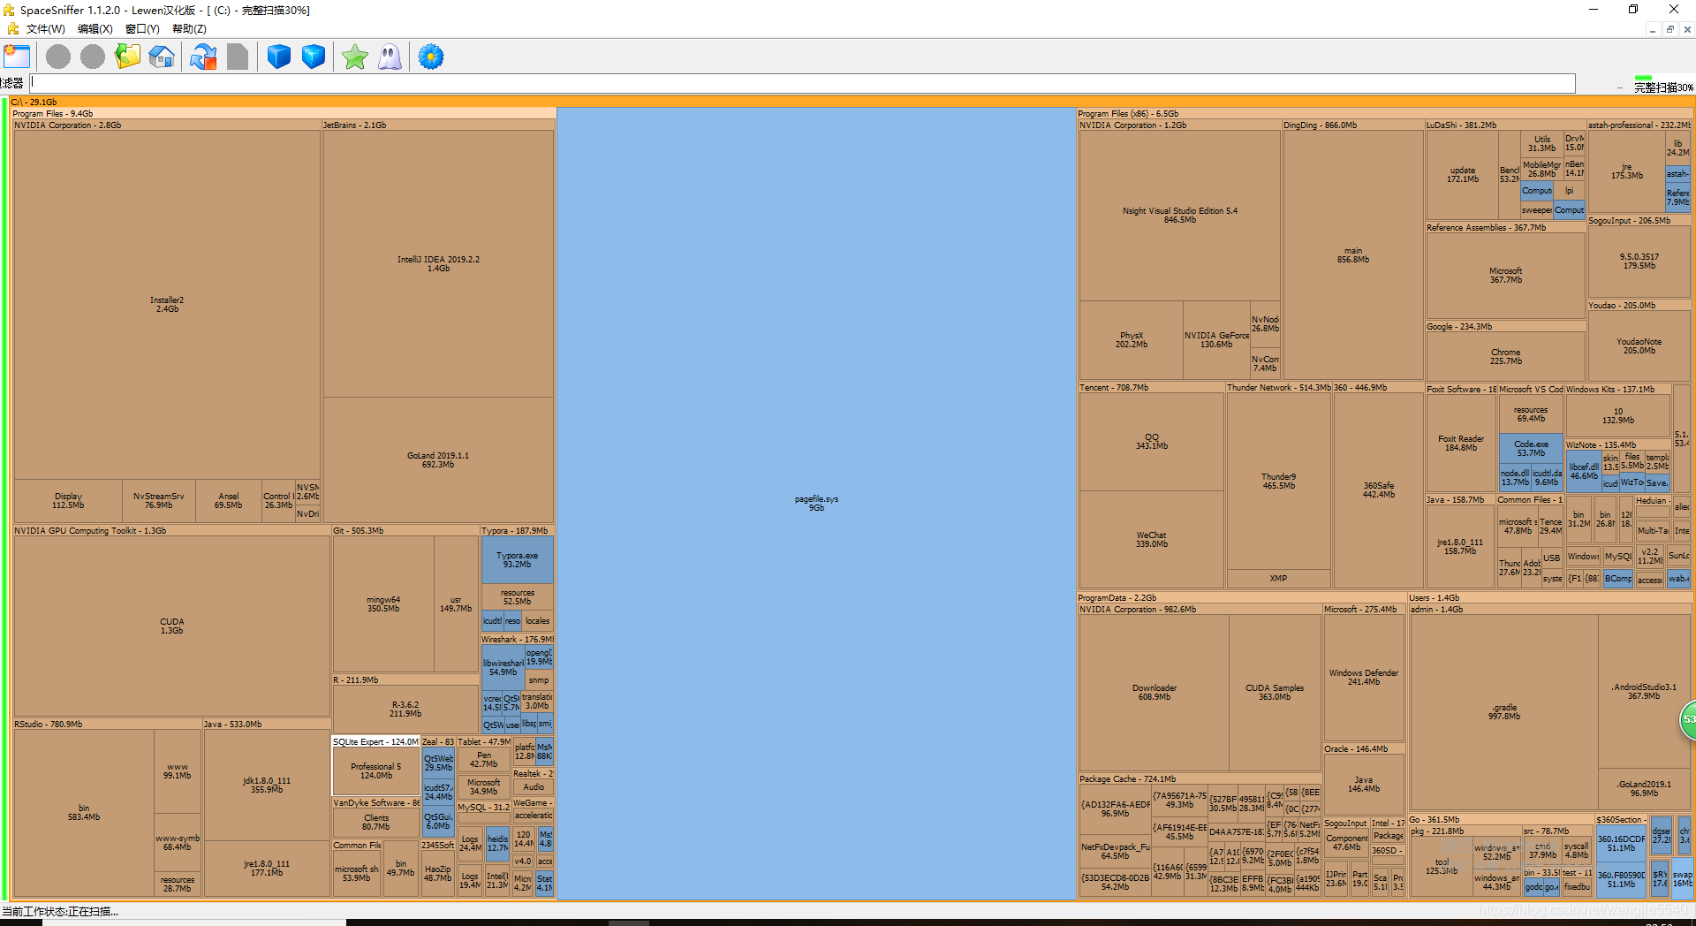This screenshot has width=1696, height=926.
Task: Click the greyed-out go back button
Action: point(58,57)
